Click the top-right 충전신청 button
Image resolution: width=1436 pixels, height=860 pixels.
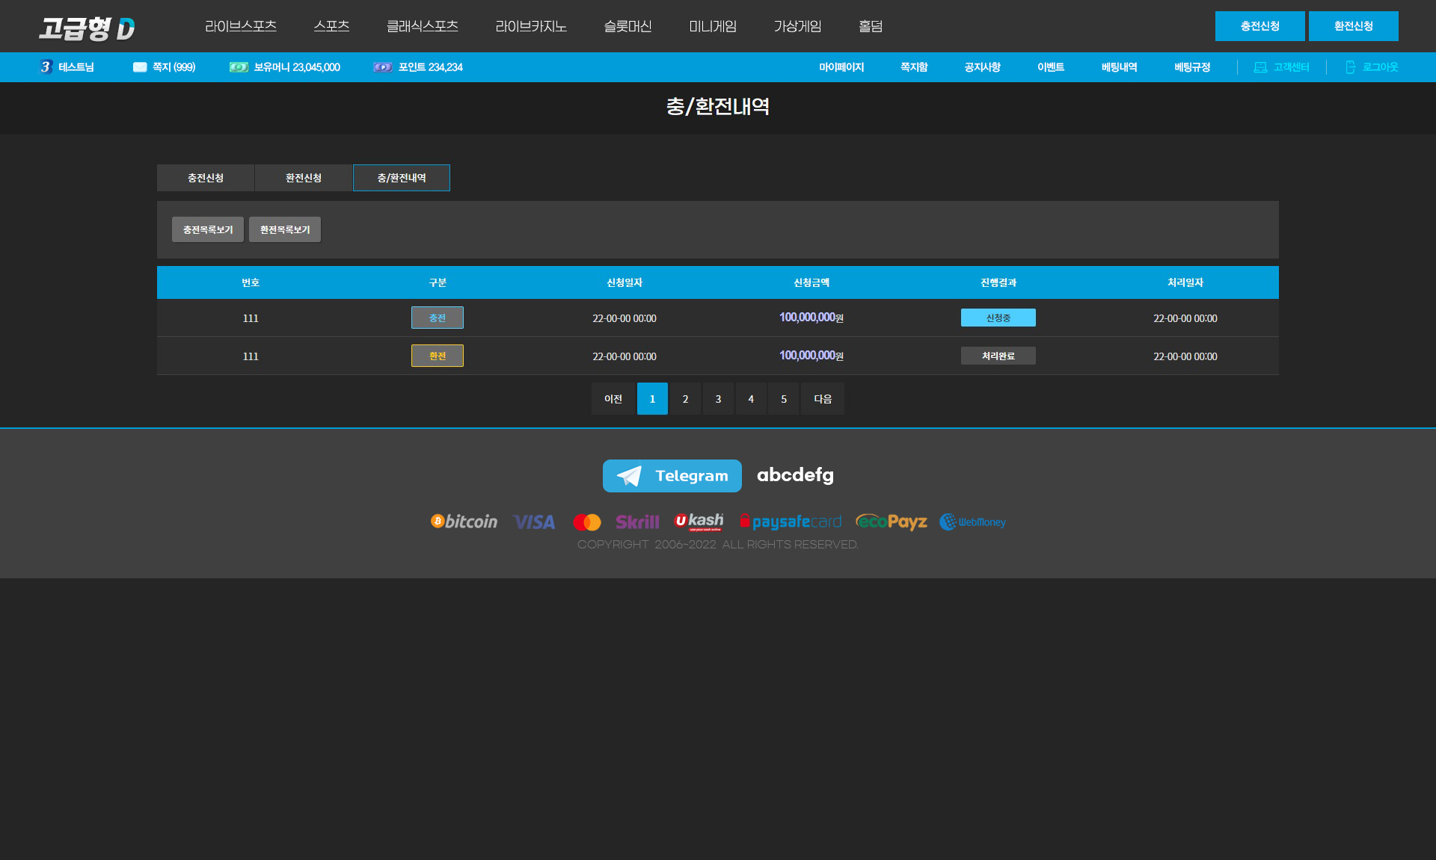(x=1259, y=26)
